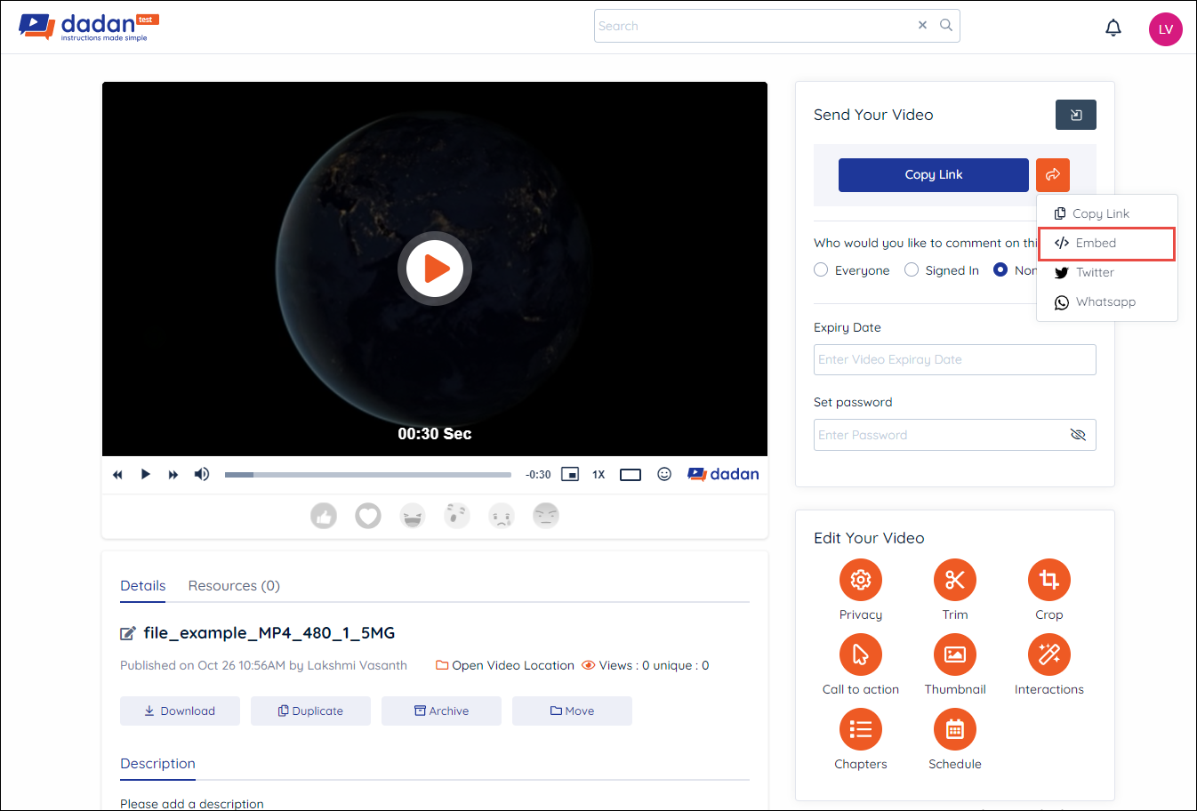This screenshot has height=811, width=1197.
Task: Switch to the Details tab
Action: [143, 585]
